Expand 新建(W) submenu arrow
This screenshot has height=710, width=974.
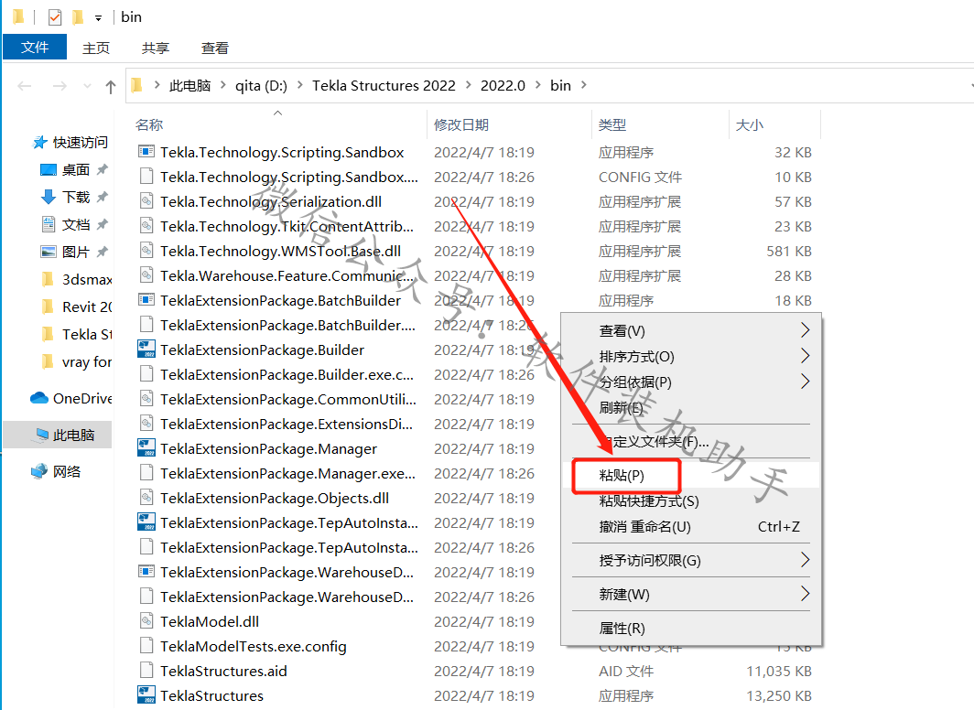tap(805, 594)
